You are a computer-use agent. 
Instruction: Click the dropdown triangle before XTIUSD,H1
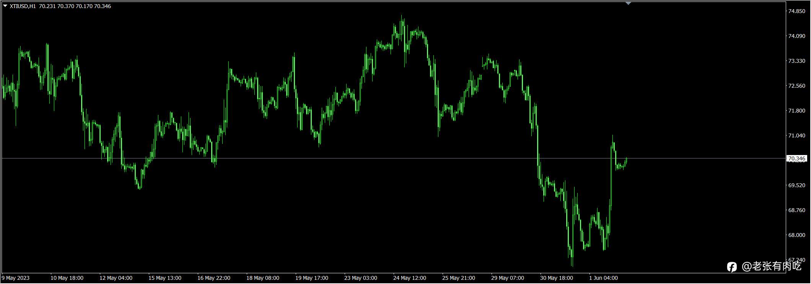coord(5,6)
